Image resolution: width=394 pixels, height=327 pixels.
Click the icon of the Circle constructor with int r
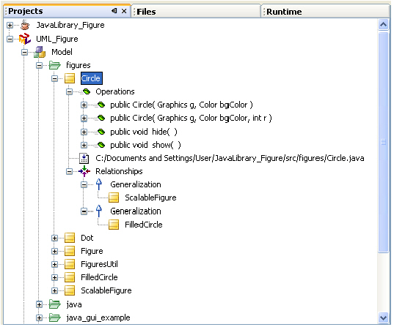tap(99, 118)
